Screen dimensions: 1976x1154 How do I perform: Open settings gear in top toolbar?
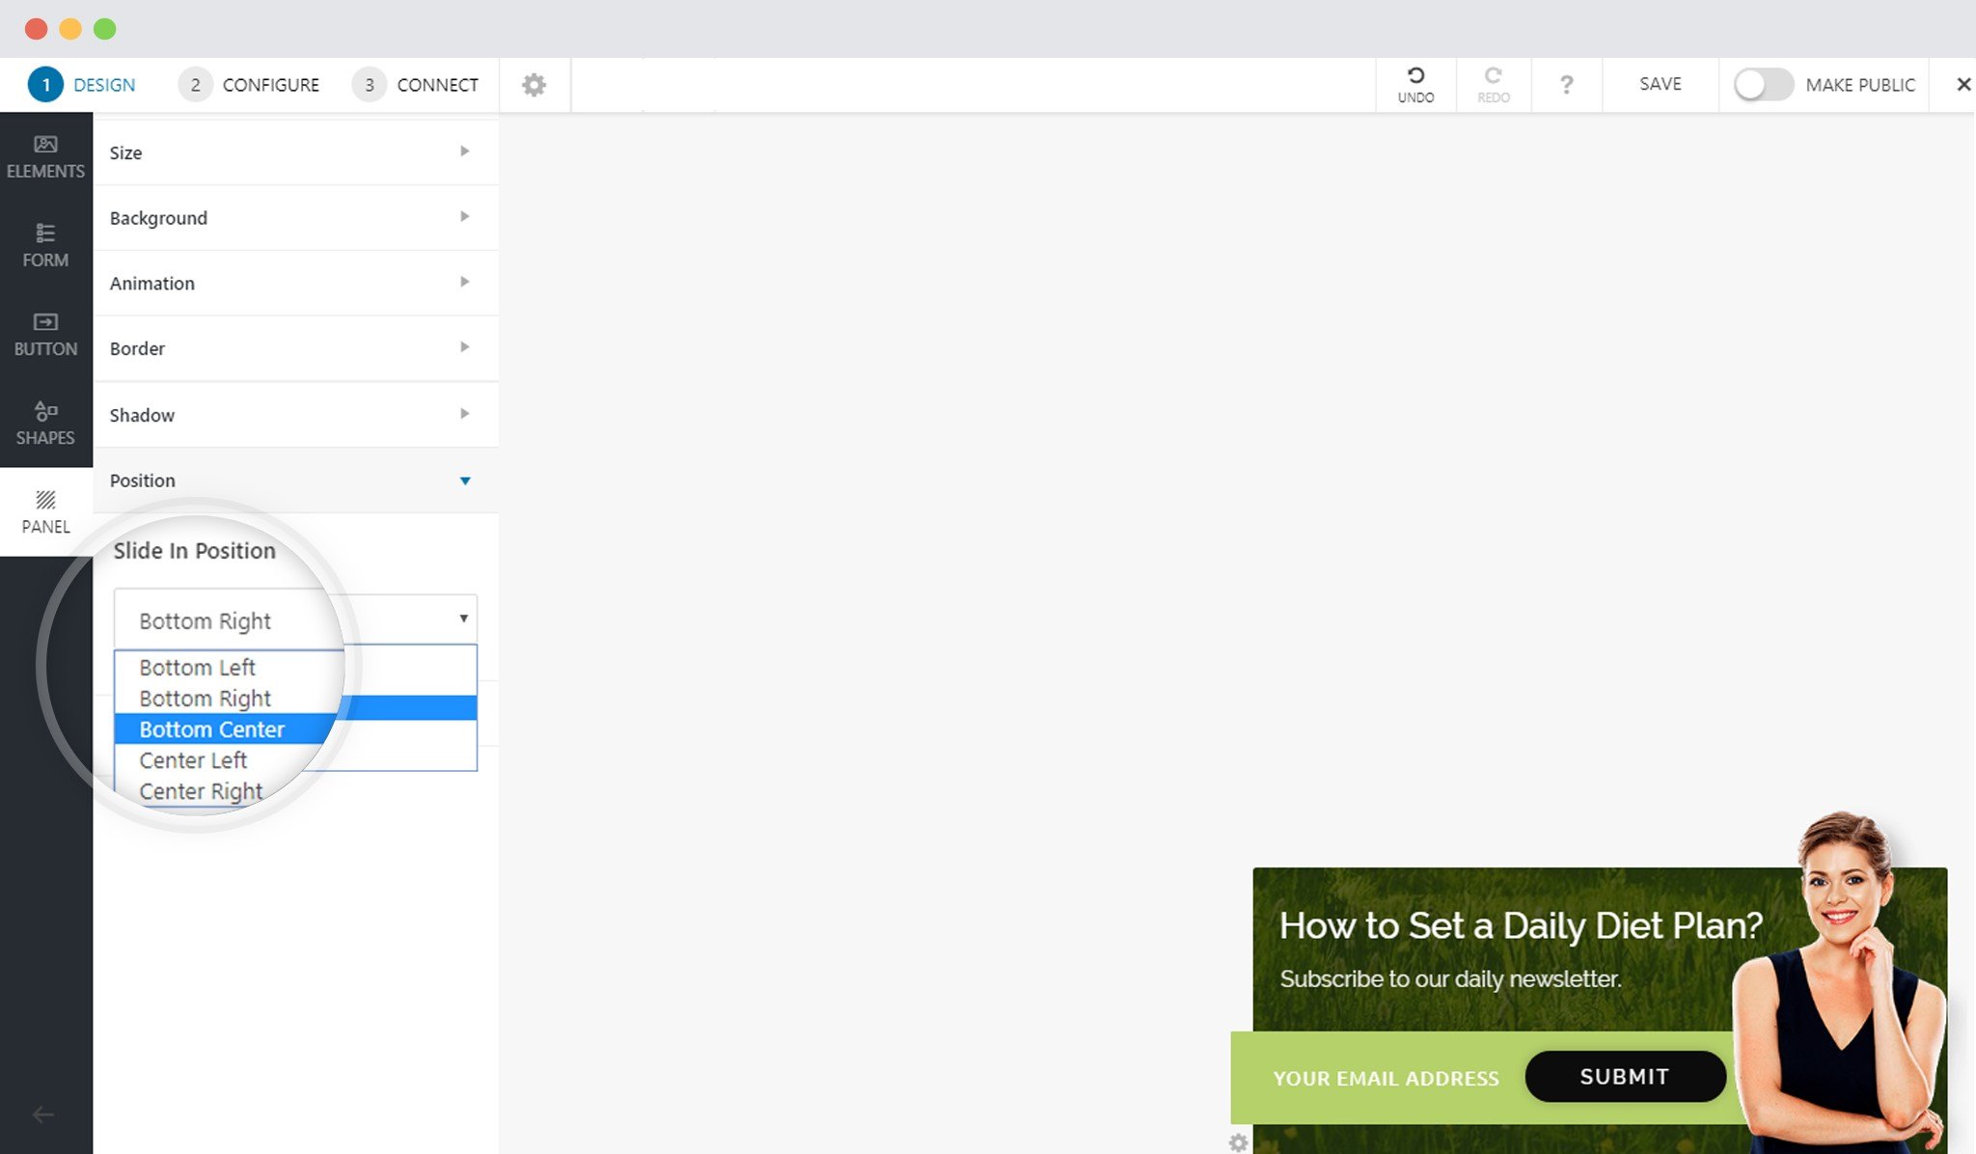pyautogui.click(x=534, y=85)
